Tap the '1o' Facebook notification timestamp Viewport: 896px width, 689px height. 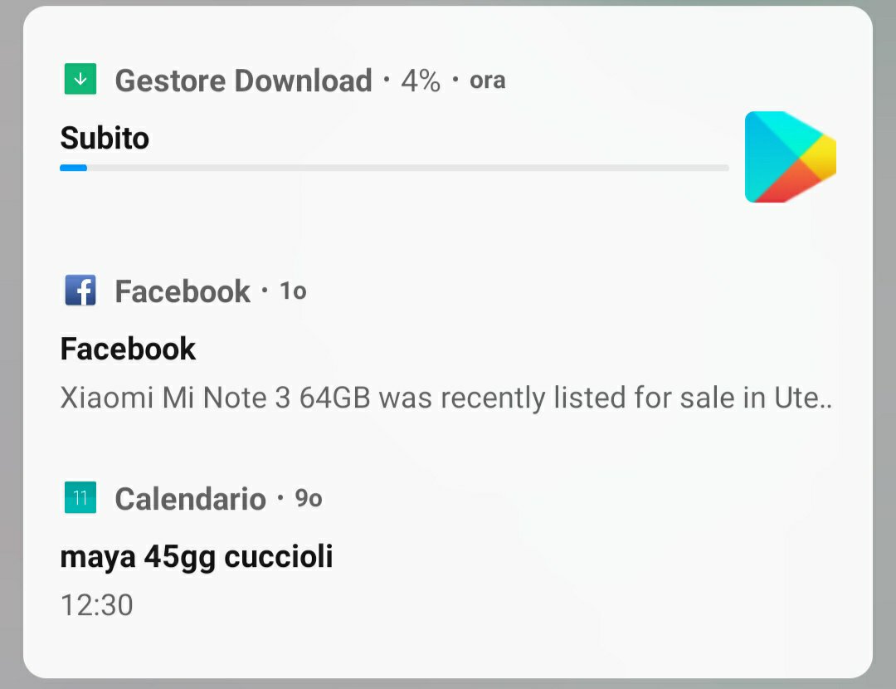point(293,291)
